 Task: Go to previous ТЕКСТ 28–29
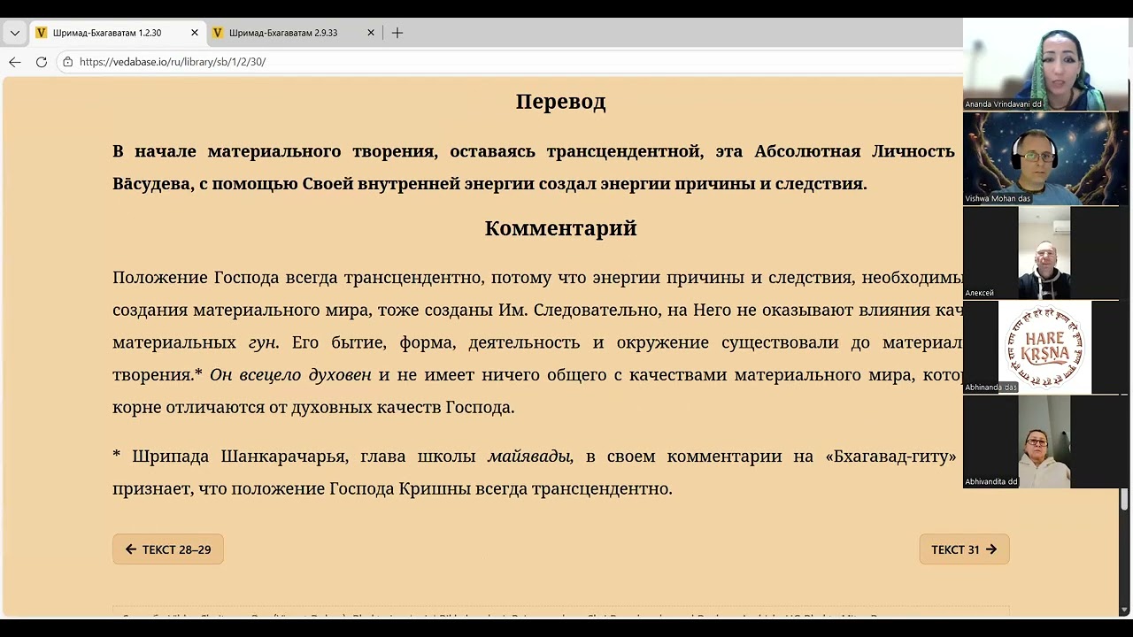click(168, 549)
